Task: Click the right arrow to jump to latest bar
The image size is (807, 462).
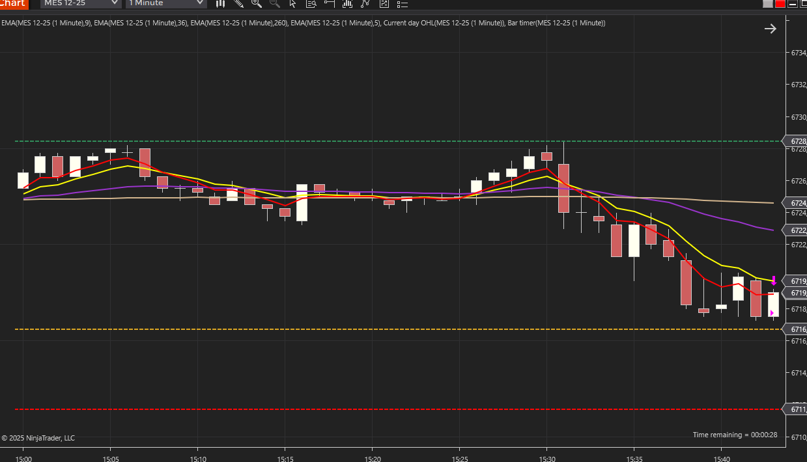Action: click(770, 29)
